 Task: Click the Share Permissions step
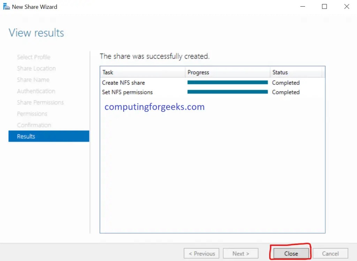pyautogui.click(x=40, y=102)
